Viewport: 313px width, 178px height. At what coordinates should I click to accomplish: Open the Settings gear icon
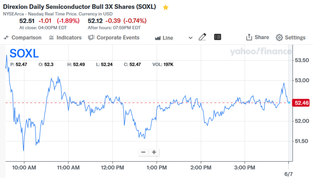coord(279,38)
